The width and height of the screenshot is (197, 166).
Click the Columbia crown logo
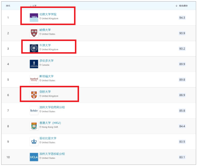[x=34, y=142]
